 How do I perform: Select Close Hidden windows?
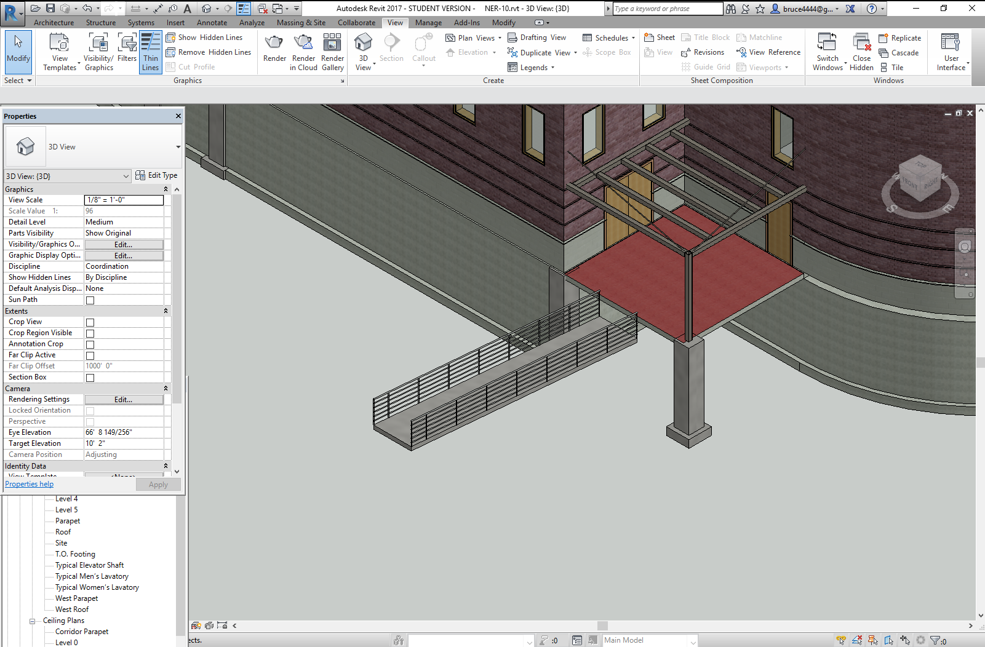(x=861, y=51)
